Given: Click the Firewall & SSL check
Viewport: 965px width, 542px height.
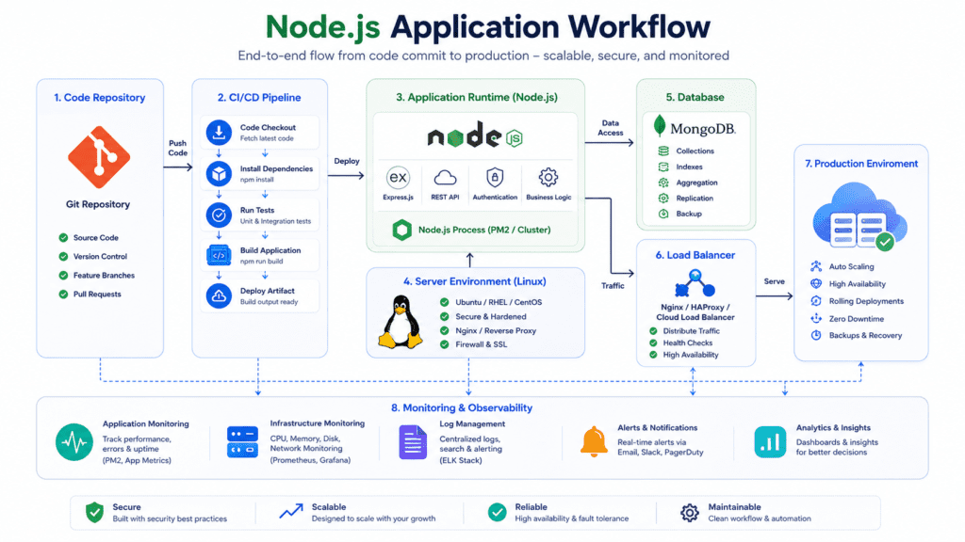Looking at the screenshot, I should tap(445, 344).
